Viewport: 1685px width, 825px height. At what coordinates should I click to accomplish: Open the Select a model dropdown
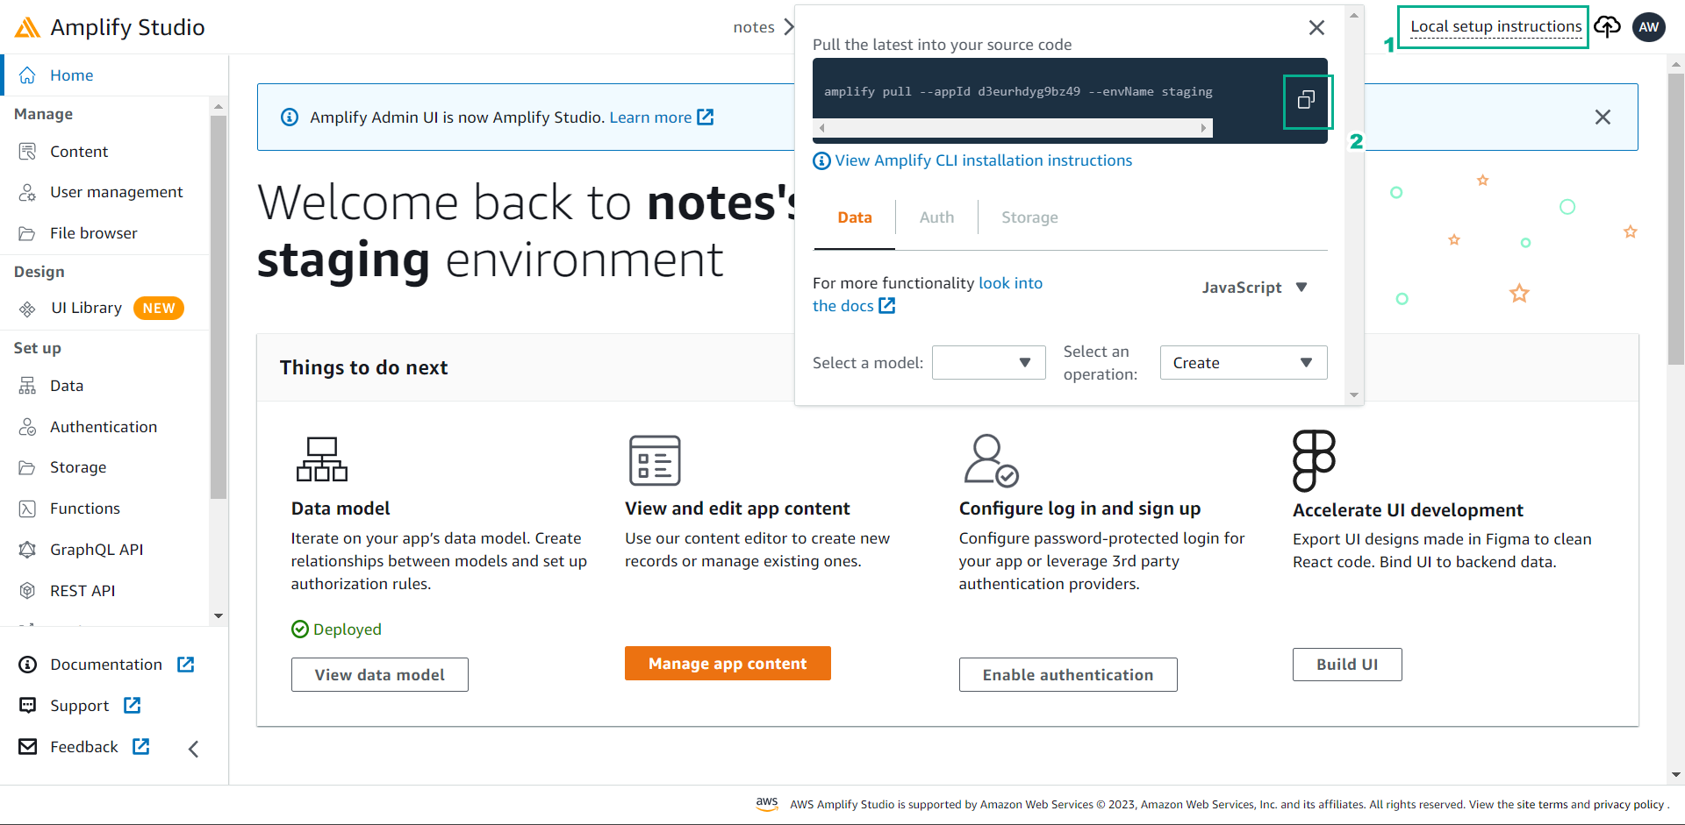tap(988, 363)
